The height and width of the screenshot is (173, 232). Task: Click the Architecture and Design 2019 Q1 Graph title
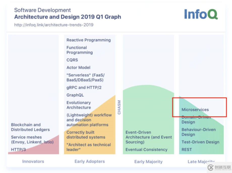pyautogui.click(x=68, y=17)
